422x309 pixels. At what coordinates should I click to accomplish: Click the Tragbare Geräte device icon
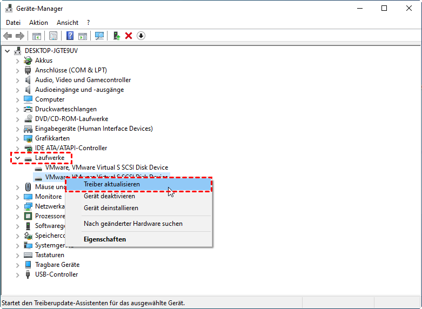28,265
